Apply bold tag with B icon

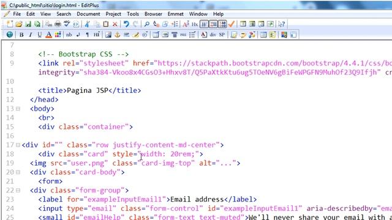pyautogui.click(x=21, y=35)
